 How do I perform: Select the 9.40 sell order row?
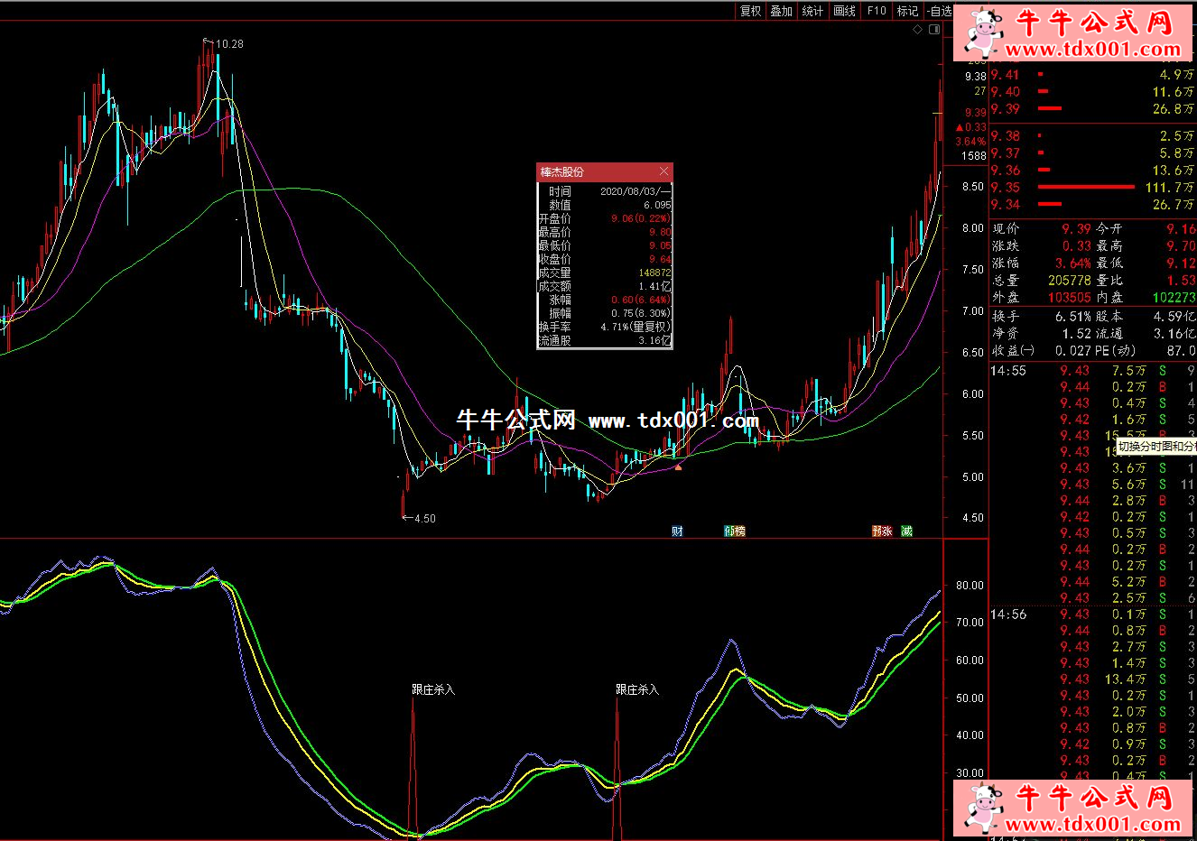[1093, 92]
